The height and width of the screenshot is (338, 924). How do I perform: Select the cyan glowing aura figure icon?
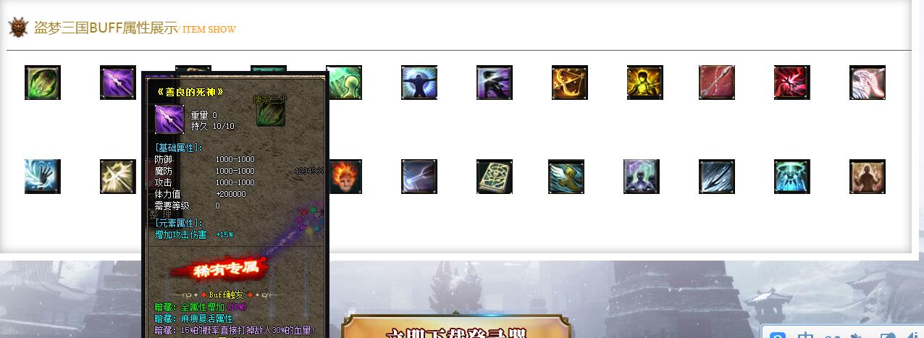point(792,177)
